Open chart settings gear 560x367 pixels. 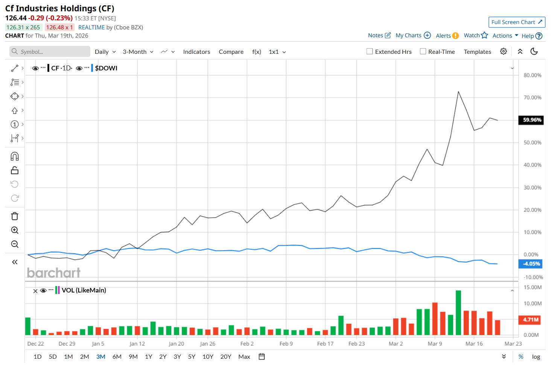504,51
